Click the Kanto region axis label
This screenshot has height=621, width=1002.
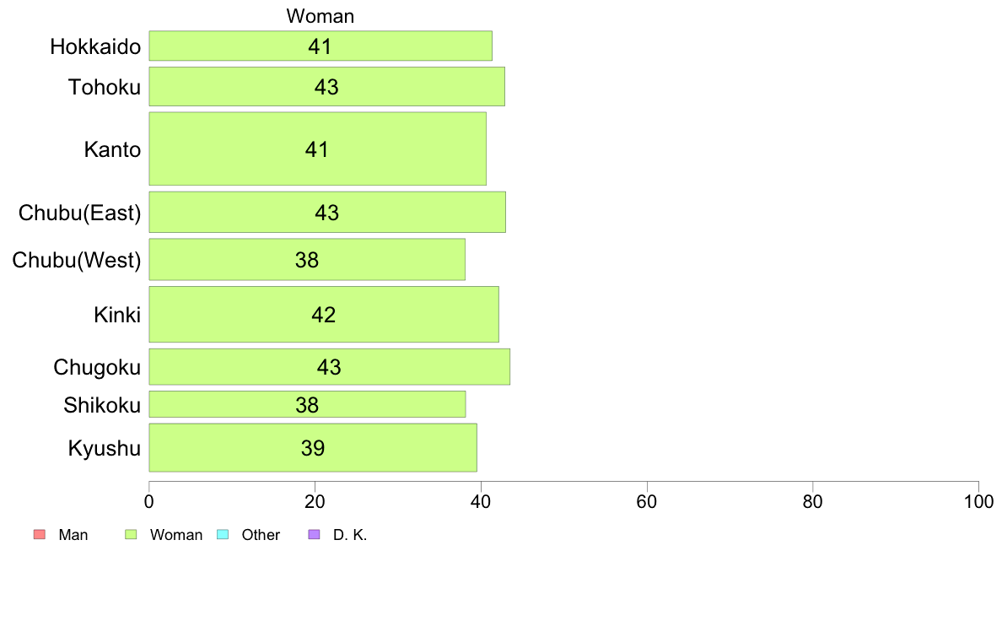pyautogui.click(x=112, y=149)
